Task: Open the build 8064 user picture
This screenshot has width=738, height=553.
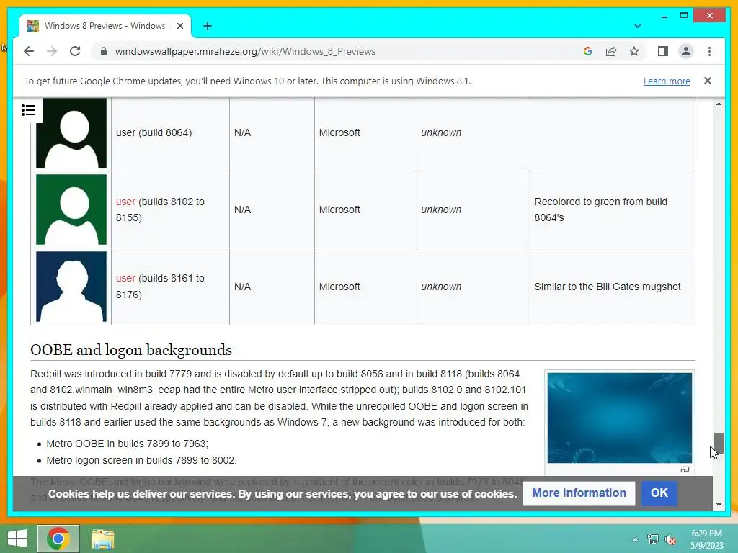Action: point(71,133)
